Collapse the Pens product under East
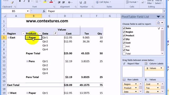 (27, 61)
